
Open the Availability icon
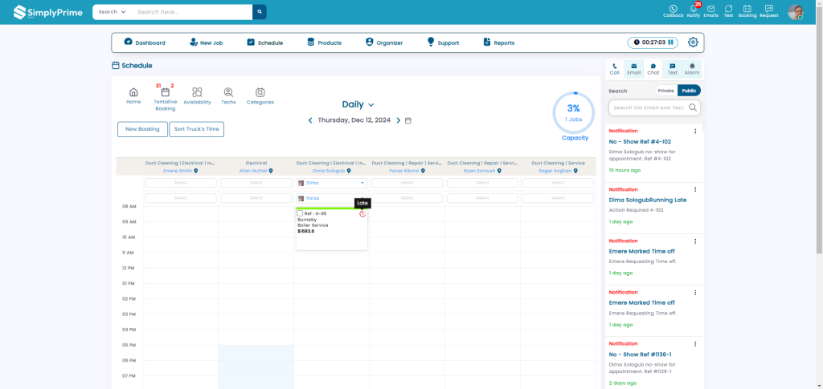click(x=198, y=95)
